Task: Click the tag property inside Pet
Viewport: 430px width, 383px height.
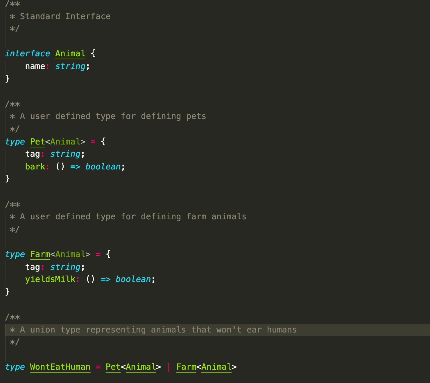Action: point(33,154)
